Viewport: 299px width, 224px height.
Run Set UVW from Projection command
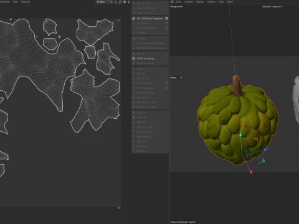150,19
